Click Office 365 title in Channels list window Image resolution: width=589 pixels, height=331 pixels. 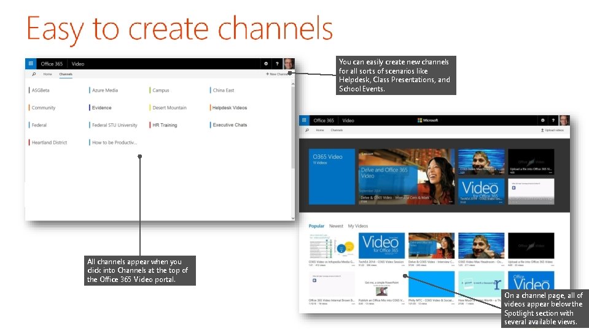52,64
